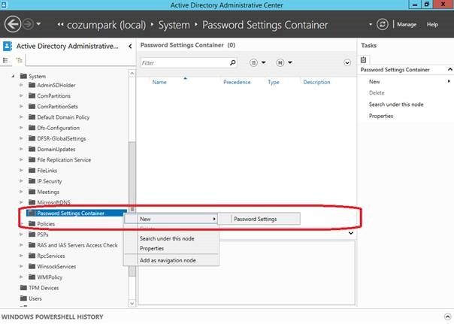Viewport: 454px width, 324px height.
Task: Click the navigation tree scroll down arrow
Action: click(132, 304)
